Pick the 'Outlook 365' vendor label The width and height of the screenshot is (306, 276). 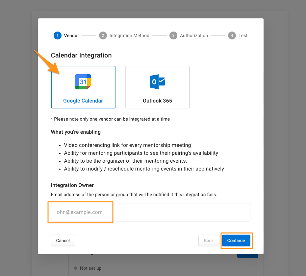tap(157, 101)
